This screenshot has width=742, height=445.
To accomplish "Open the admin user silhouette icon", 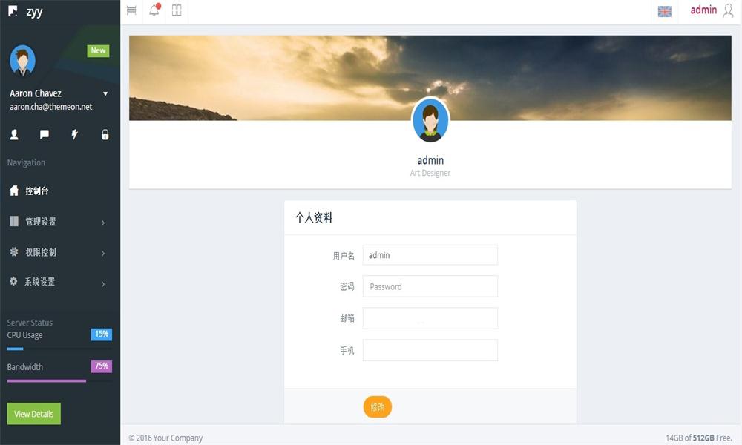I will tap(728, 10).
